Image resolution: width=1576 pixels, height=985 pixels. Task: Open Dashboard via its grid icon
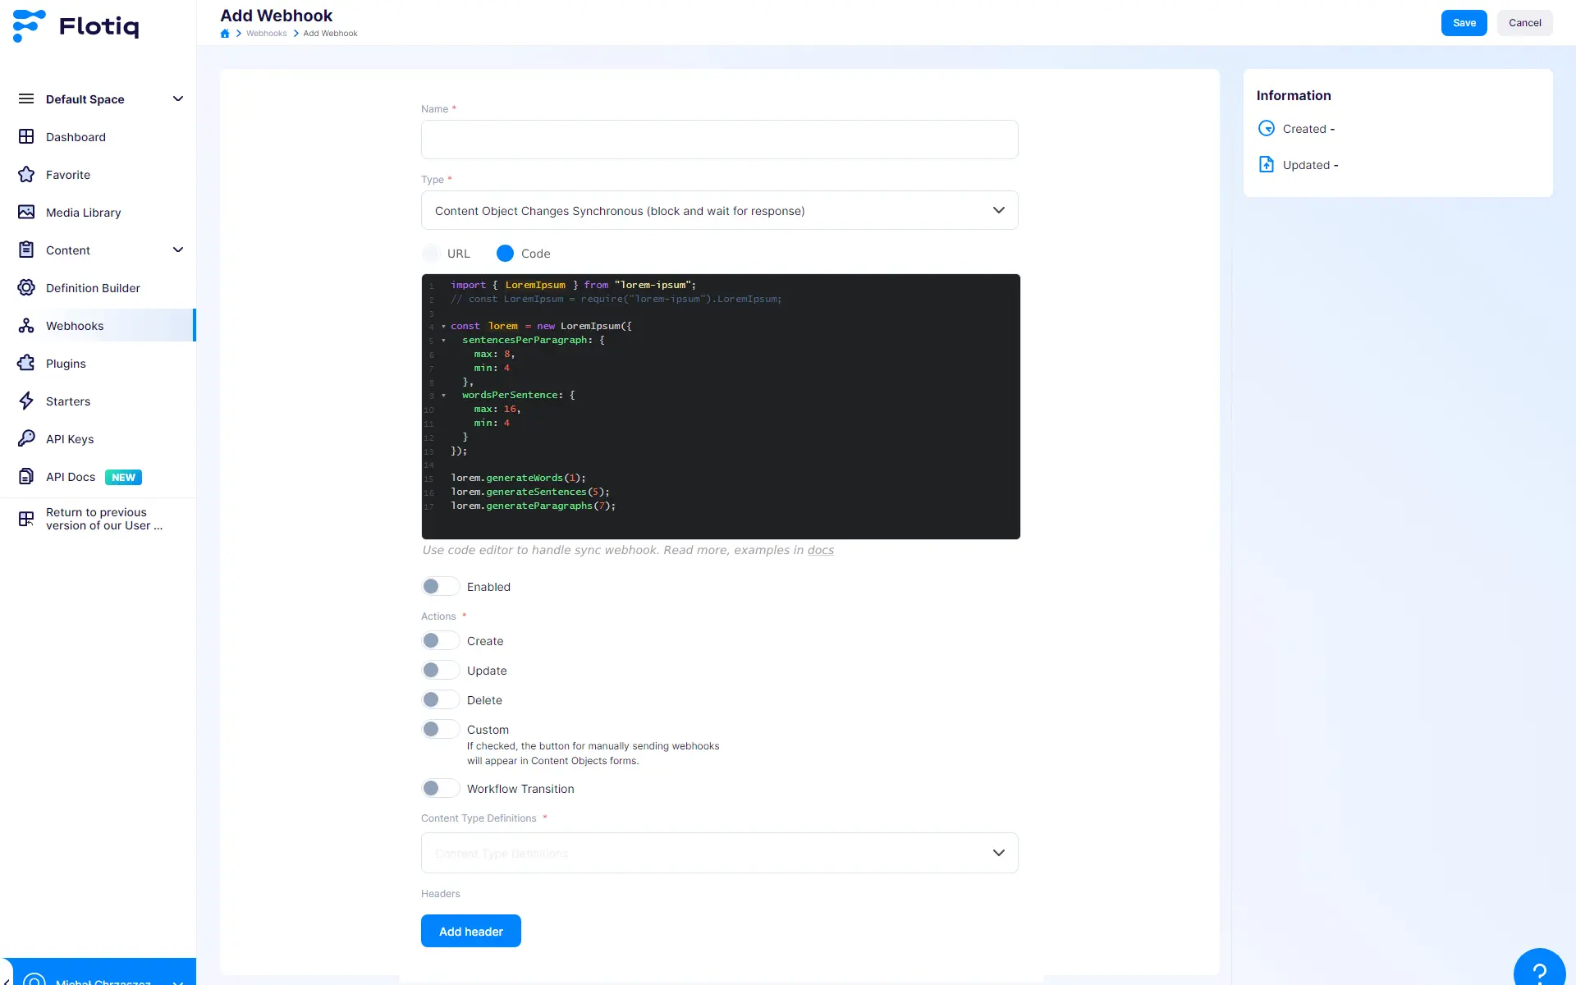tap(26, 137)
